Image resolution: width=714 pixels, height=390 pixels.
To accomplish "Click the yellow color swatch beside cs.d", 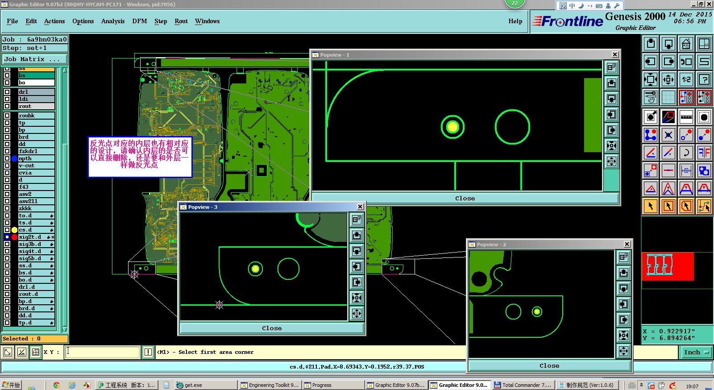I will pyautogui.click(x=14, y=230).
